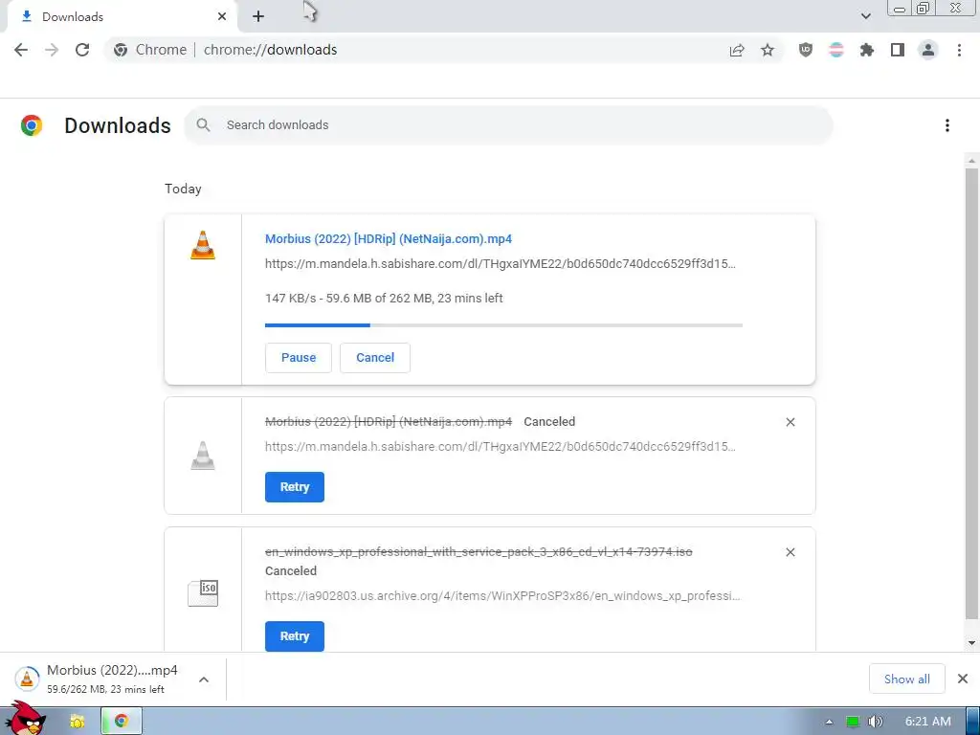The width and height of the screenshot is (980, 735).
Task: Retry the Windows XP iso download
Action: (x=295, y=636)
